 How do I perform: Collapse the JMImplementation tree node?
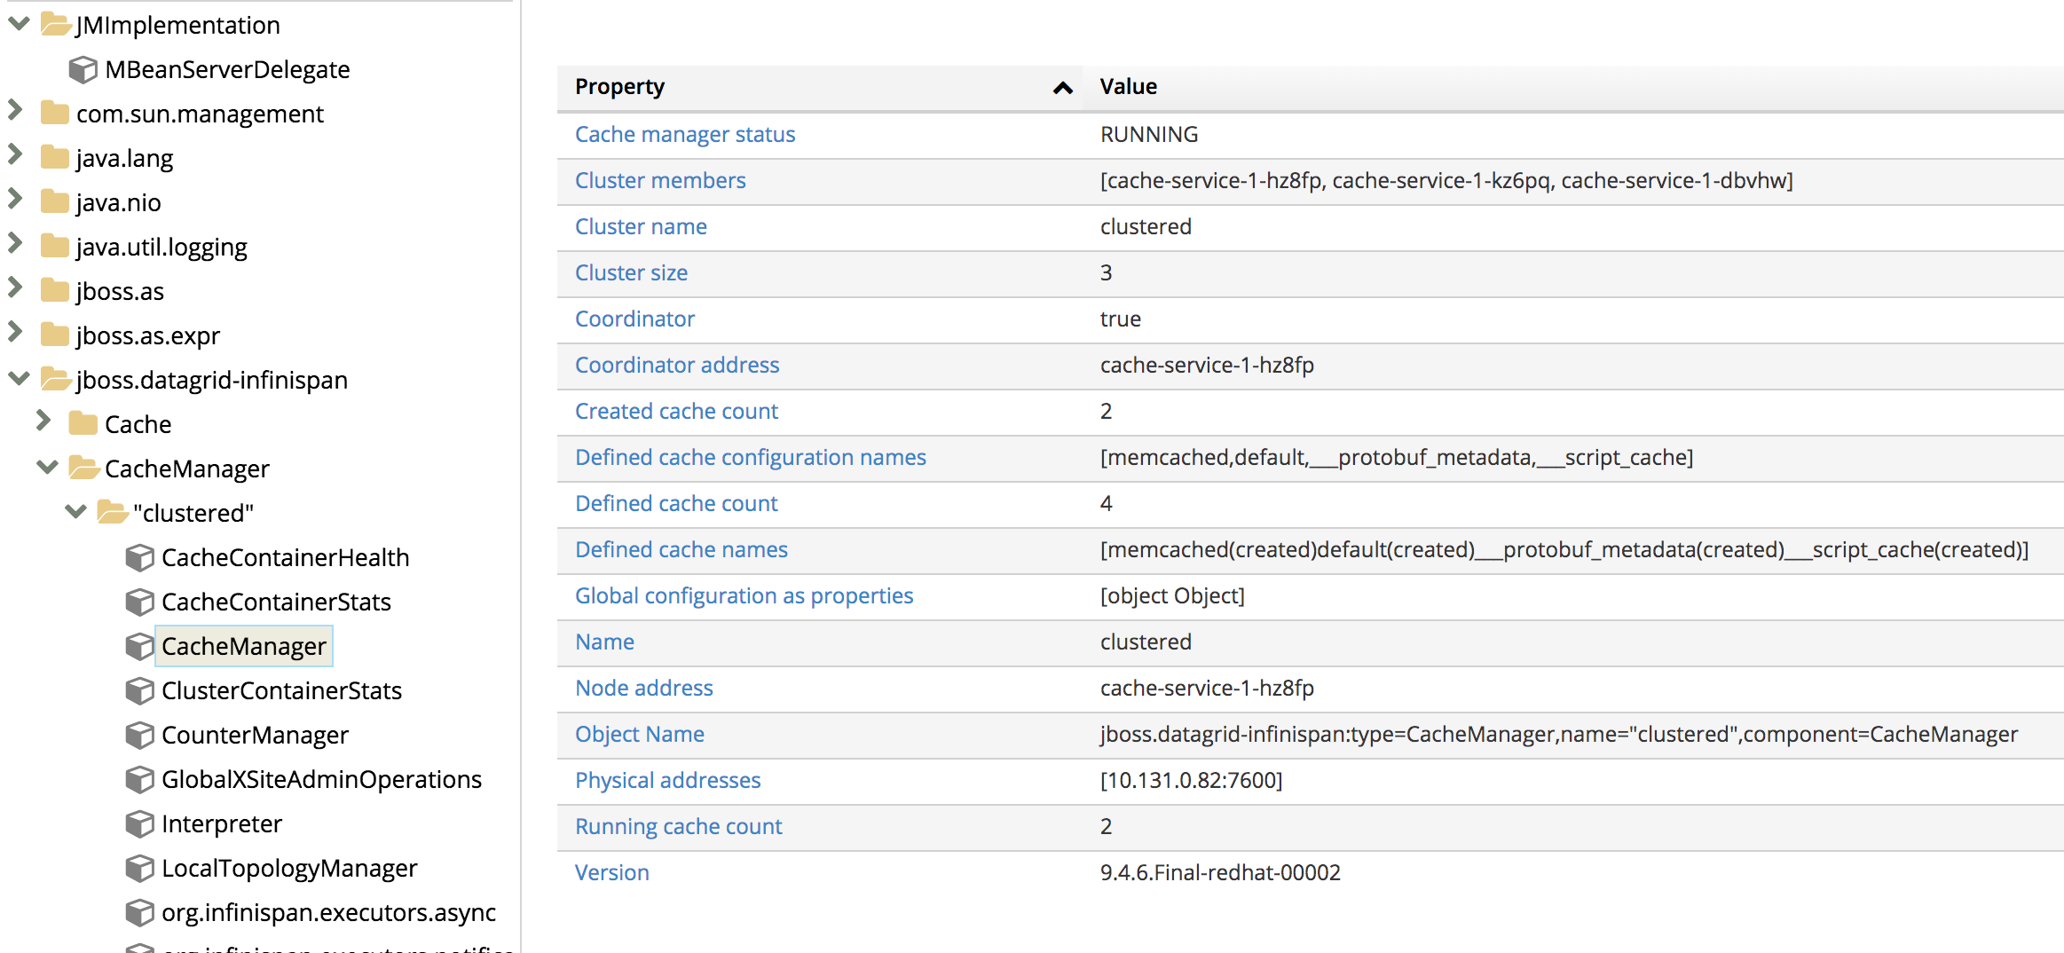[19, 24]
